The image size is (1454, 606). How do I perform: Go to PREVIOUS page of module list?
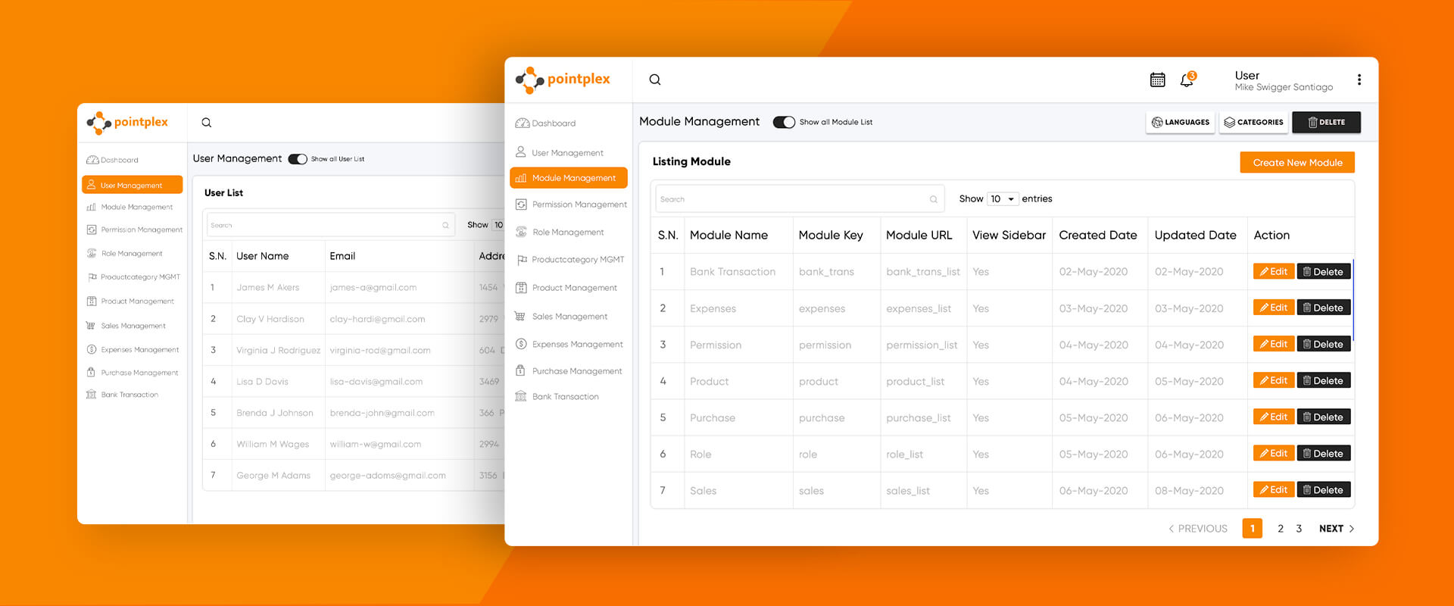click(1197, 529)
